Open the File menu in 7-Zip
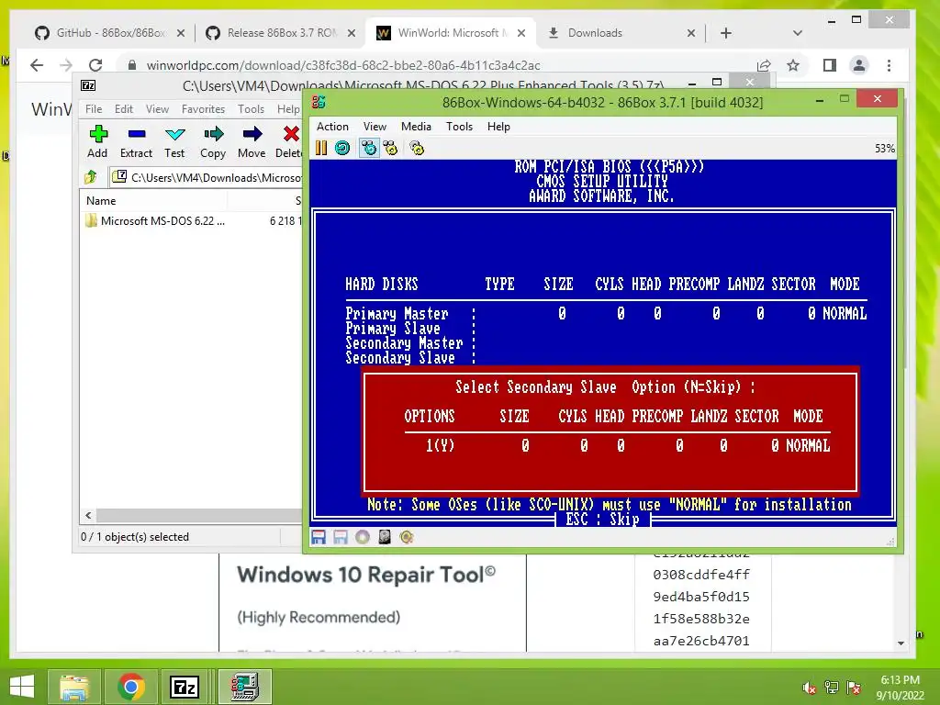Viewport: 940px width, 705px height. click(94, 109)
